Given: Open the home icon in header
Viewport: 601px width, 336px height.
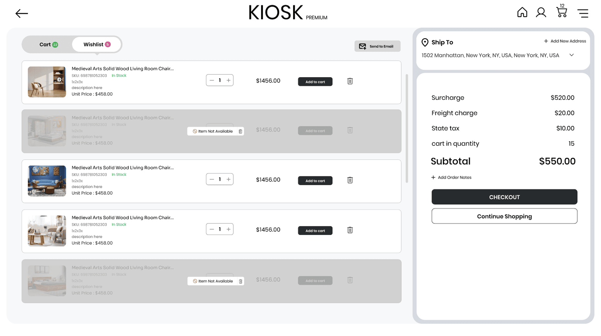Looking at the screenshot, I should 522,13.
